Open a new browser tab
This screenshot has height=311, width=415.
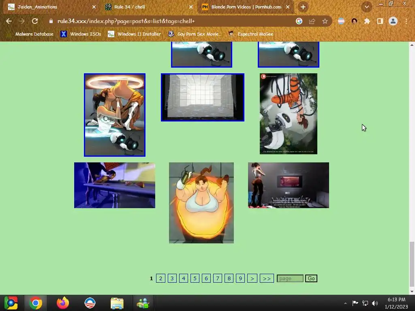(303, 7)
